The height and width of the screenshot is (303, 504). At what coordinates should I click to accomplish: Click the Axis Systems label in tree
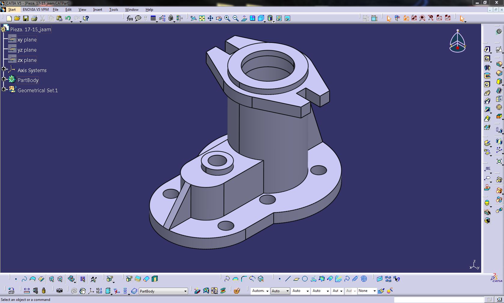[32, 70]
